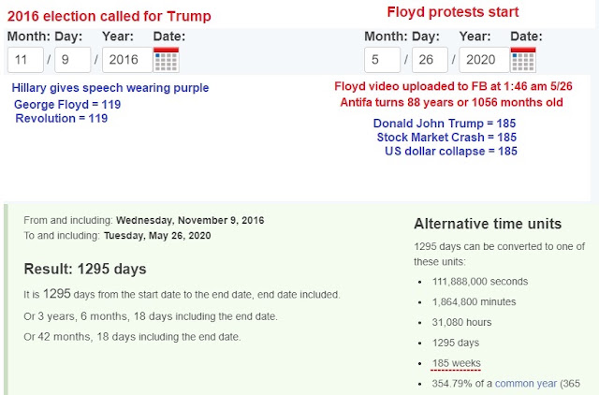This screenshot has height=395, width=599.
Task: Click the start Month field showing 11
Action: tap(25, 60)
